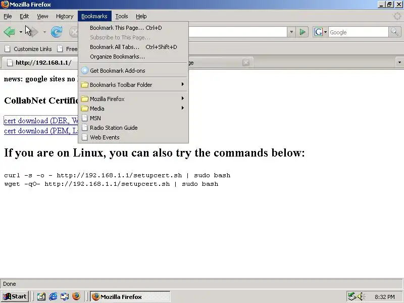The width and height of the screenshot is (404, 303).
Task: Focus the Google search input field
Action: 358,32
